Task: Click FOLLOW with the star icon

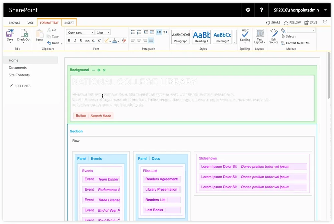Action: pos(292,22)
